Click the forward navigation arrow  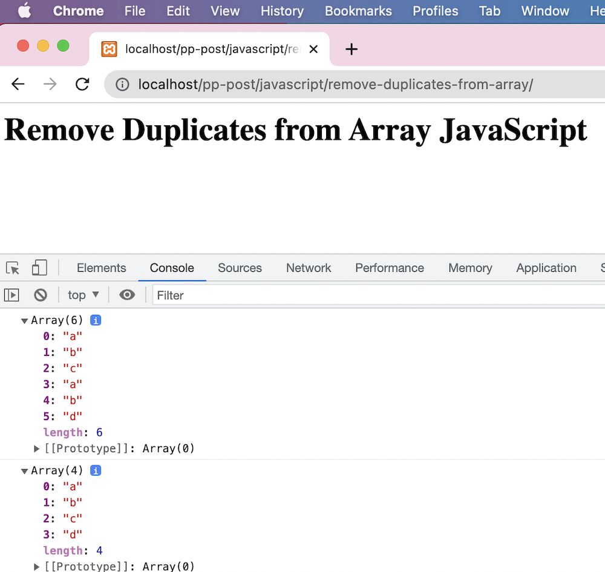coord(50,84)
